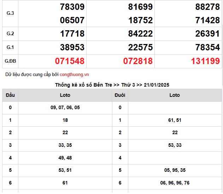Screen dimensions: 223x194
Task: Click the loto cell 06, 96, 96, 76
Action: 174,183
